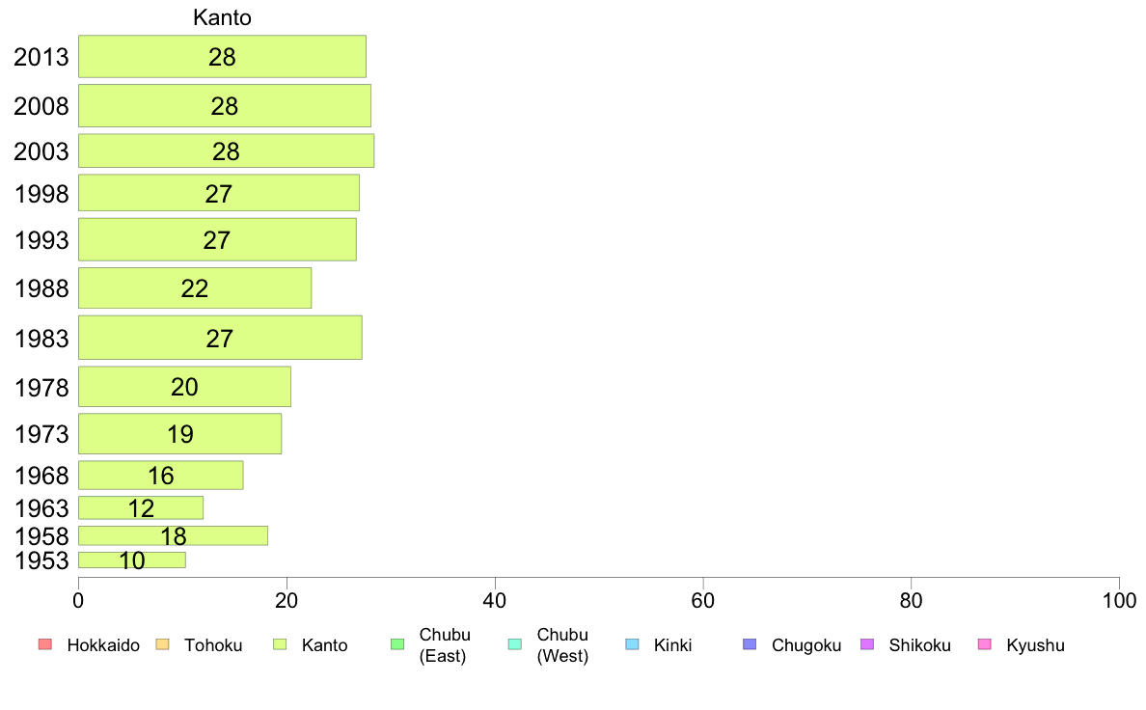The width and height of the screenshot is (1146, 710).
Task: Click the Chubu (West) teal legend swatch
Action: [x=514, y=644]
